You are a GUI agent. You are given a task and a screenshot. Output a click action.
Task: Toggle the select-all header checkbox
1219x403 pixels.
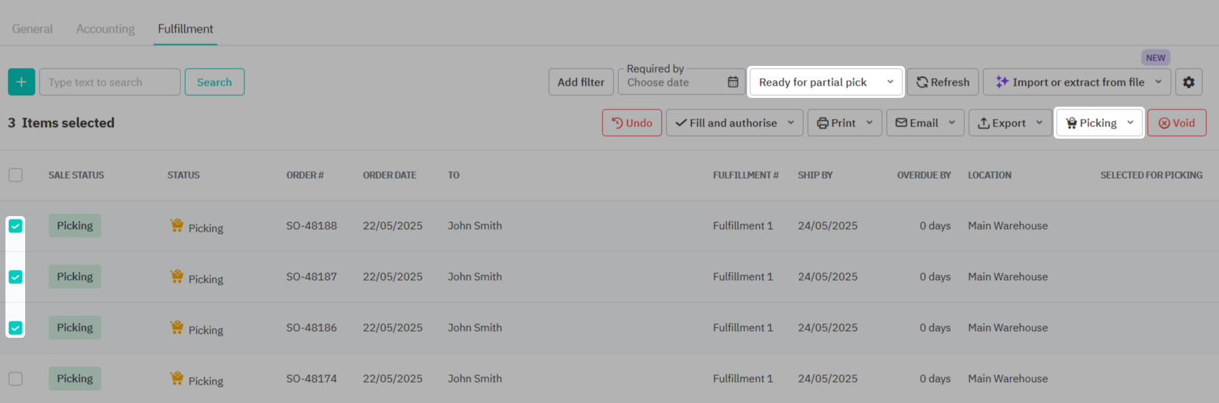(16, 175)
